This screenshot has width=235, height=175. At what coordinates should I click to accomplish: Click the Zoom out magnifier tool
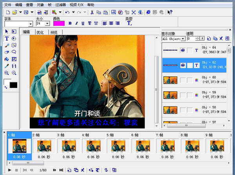[14, 73]
